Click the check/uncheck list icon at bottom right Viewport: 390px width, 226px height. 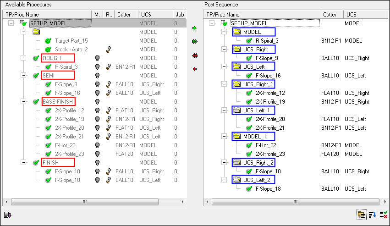[x=384, y=215]
